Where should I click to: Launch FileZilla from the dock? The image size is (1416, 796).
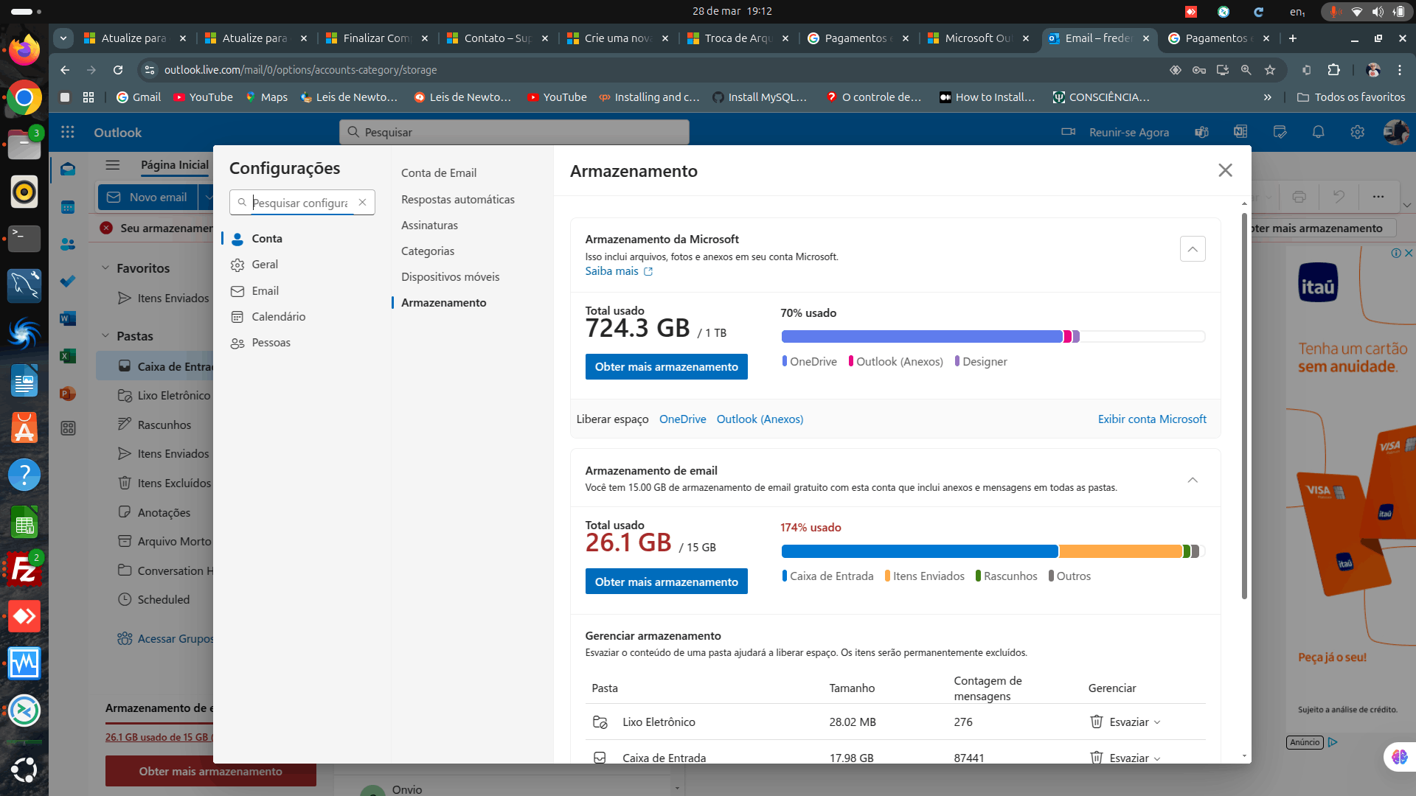(x=24, y=570)
